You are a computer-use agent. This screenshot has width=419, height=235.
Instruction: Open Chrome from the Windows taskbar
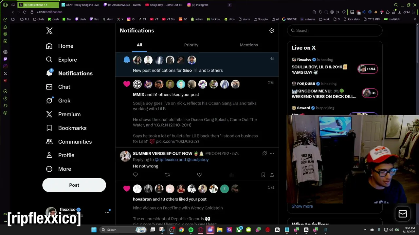click(181, 230)
